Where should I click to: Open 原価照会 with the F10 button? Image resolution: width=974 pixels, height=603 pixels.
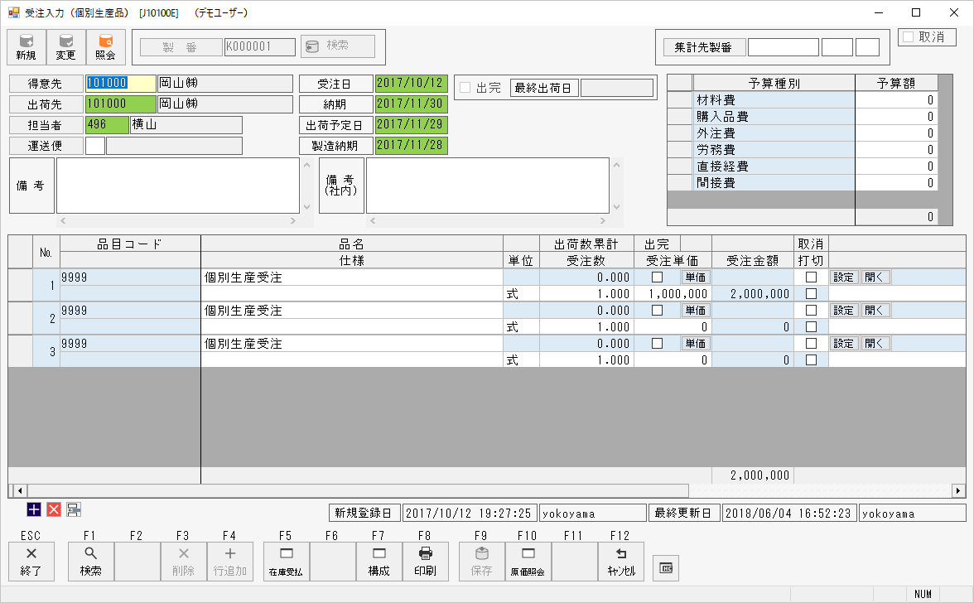tap(526, 562)
